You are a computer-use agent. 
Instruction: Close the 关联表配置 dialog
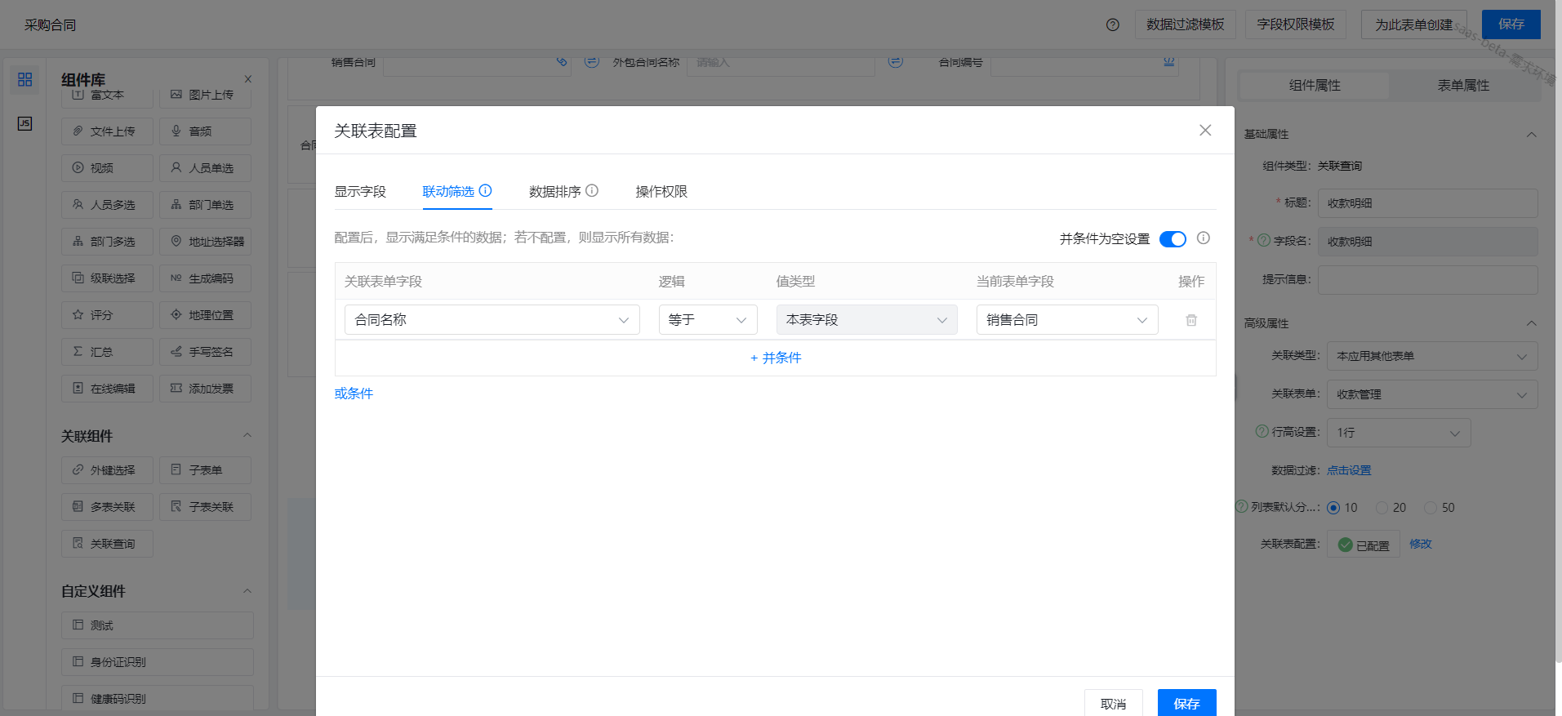tap(1205, 130)
